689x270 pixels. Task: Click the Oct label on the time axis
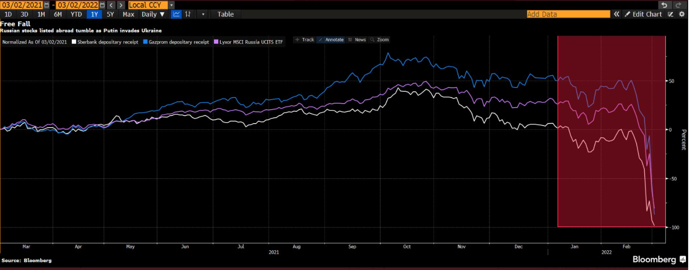407,246
